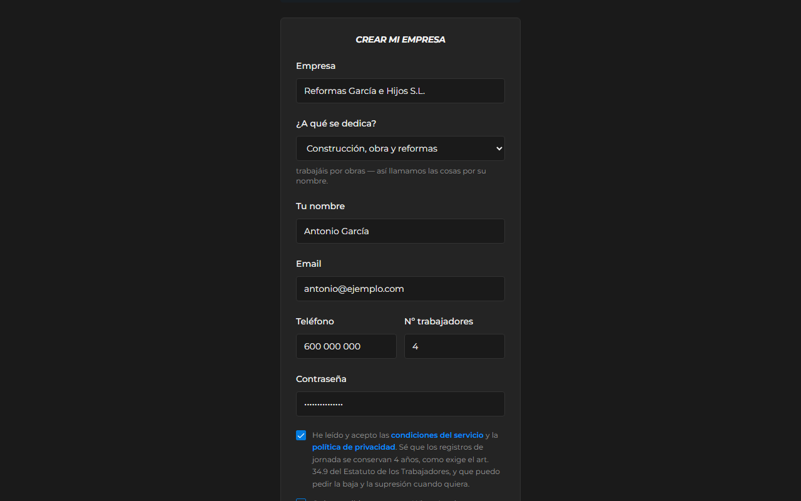Click the 'Teléfono' label text
Viewport: 801px width, 501px height.
tap(315, 321)
